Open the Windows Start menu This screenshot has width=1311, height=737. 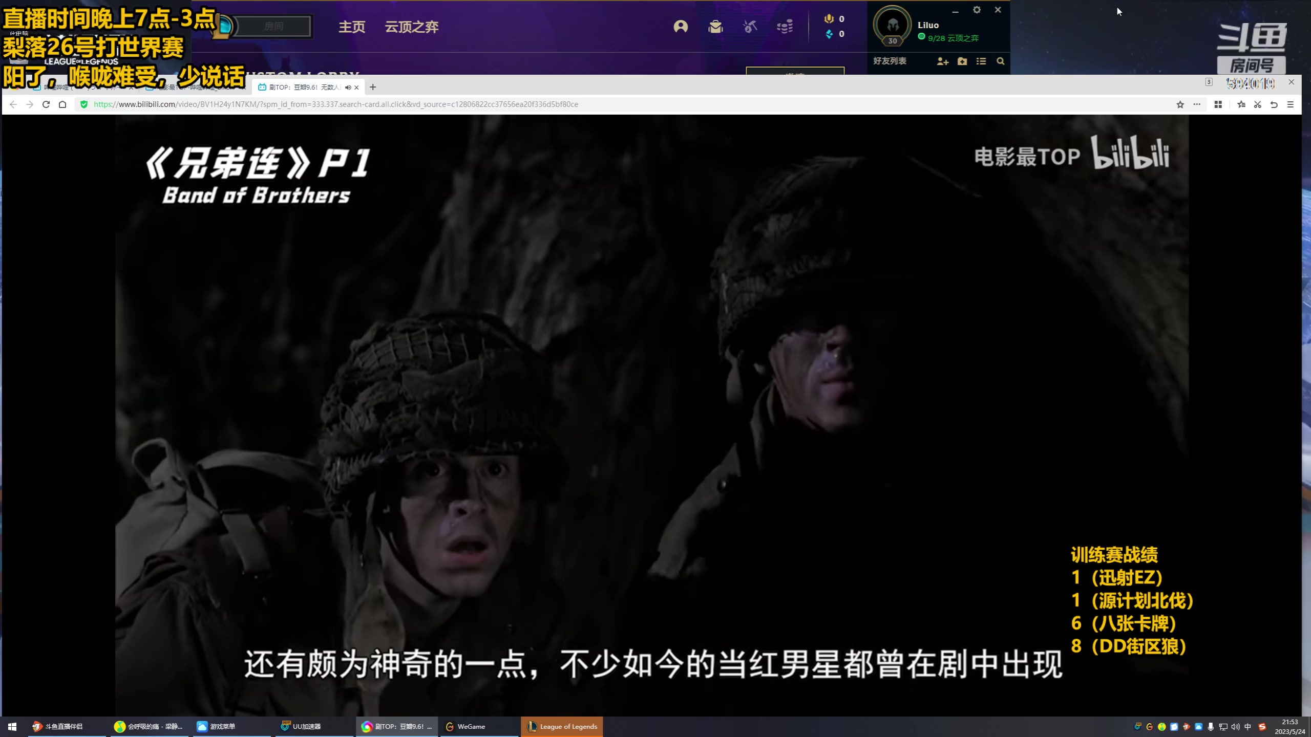coord(12,726)
